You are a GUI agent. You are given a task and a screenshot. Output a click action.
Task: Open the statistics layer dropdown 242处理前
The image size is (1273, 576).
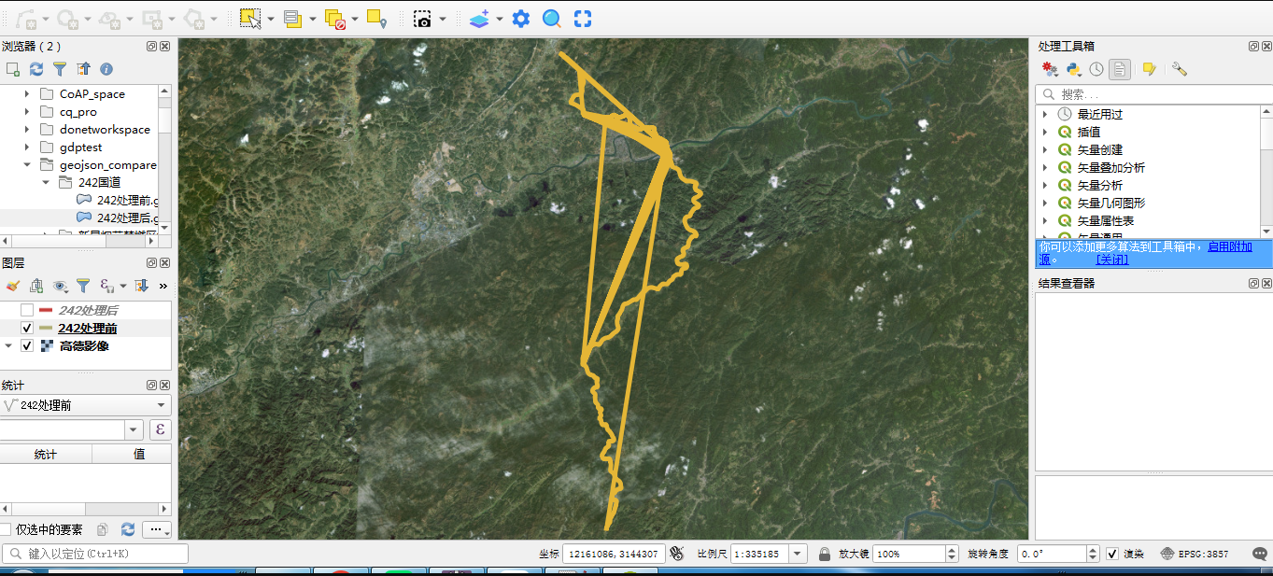tap(86, 405)
